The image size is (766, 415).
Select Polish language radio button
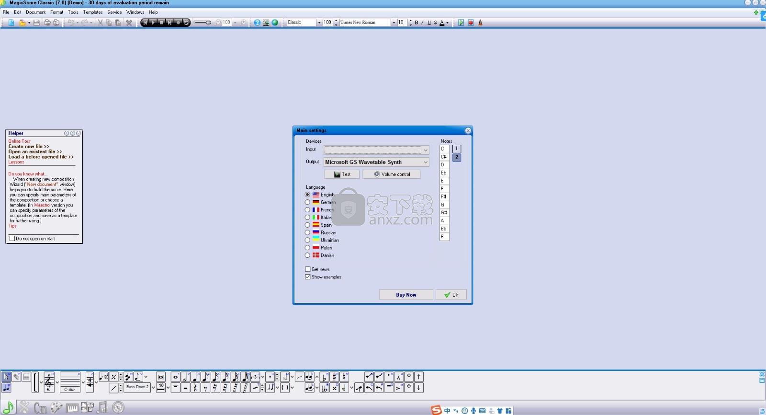307,248
